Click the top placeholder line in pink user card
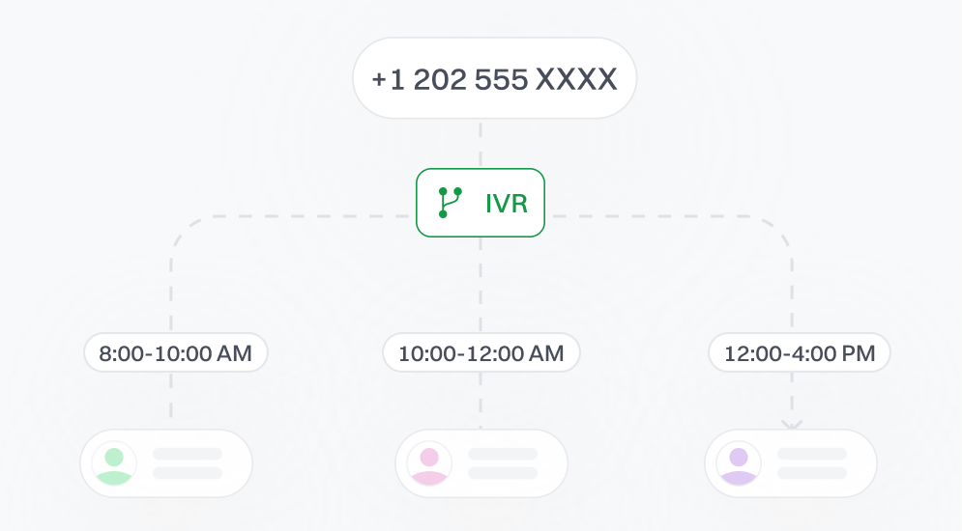Screen dimensions: 962x531 [502, 454]
